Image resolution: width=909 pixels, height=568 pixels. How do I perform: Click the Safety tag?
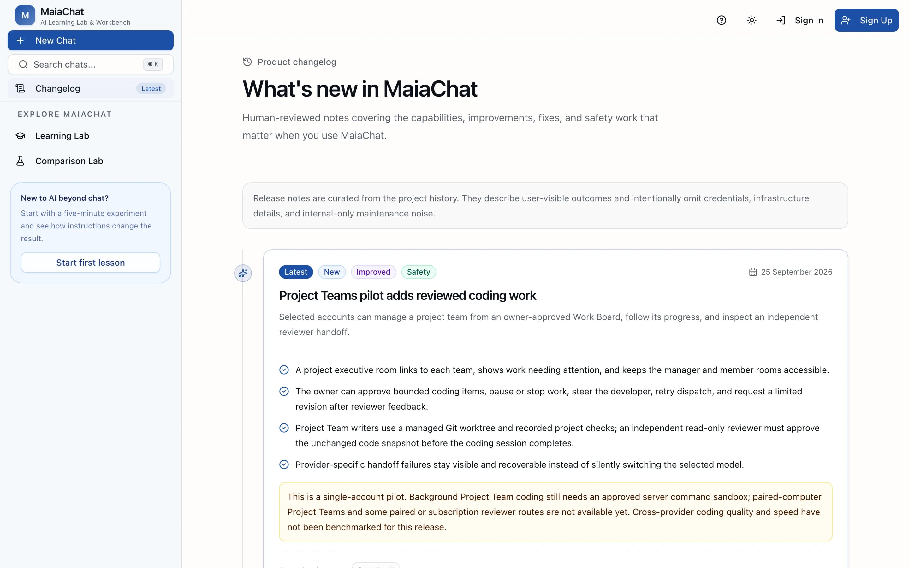(x=419, y=272)
